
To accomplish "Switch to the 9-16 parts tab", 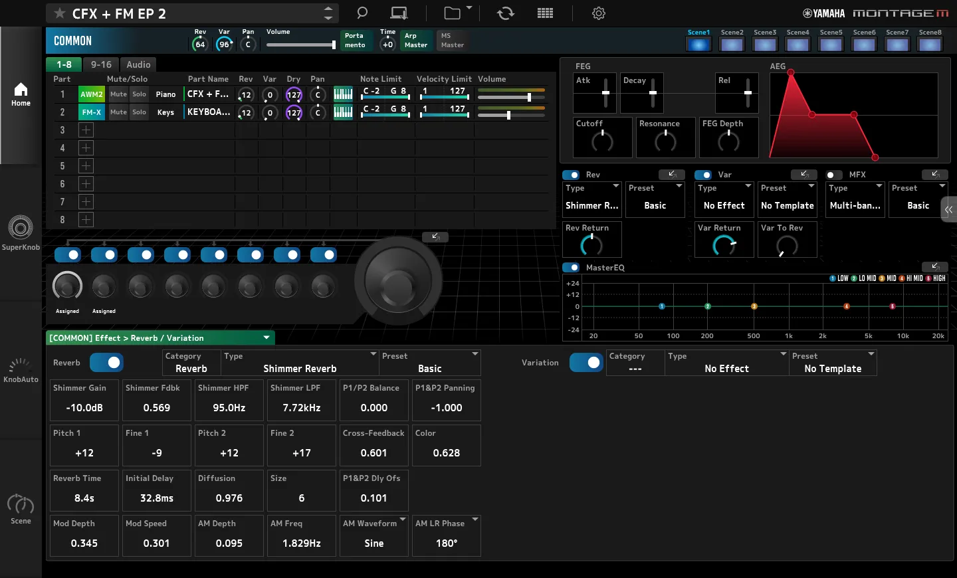I will click(x=101, y=64).
